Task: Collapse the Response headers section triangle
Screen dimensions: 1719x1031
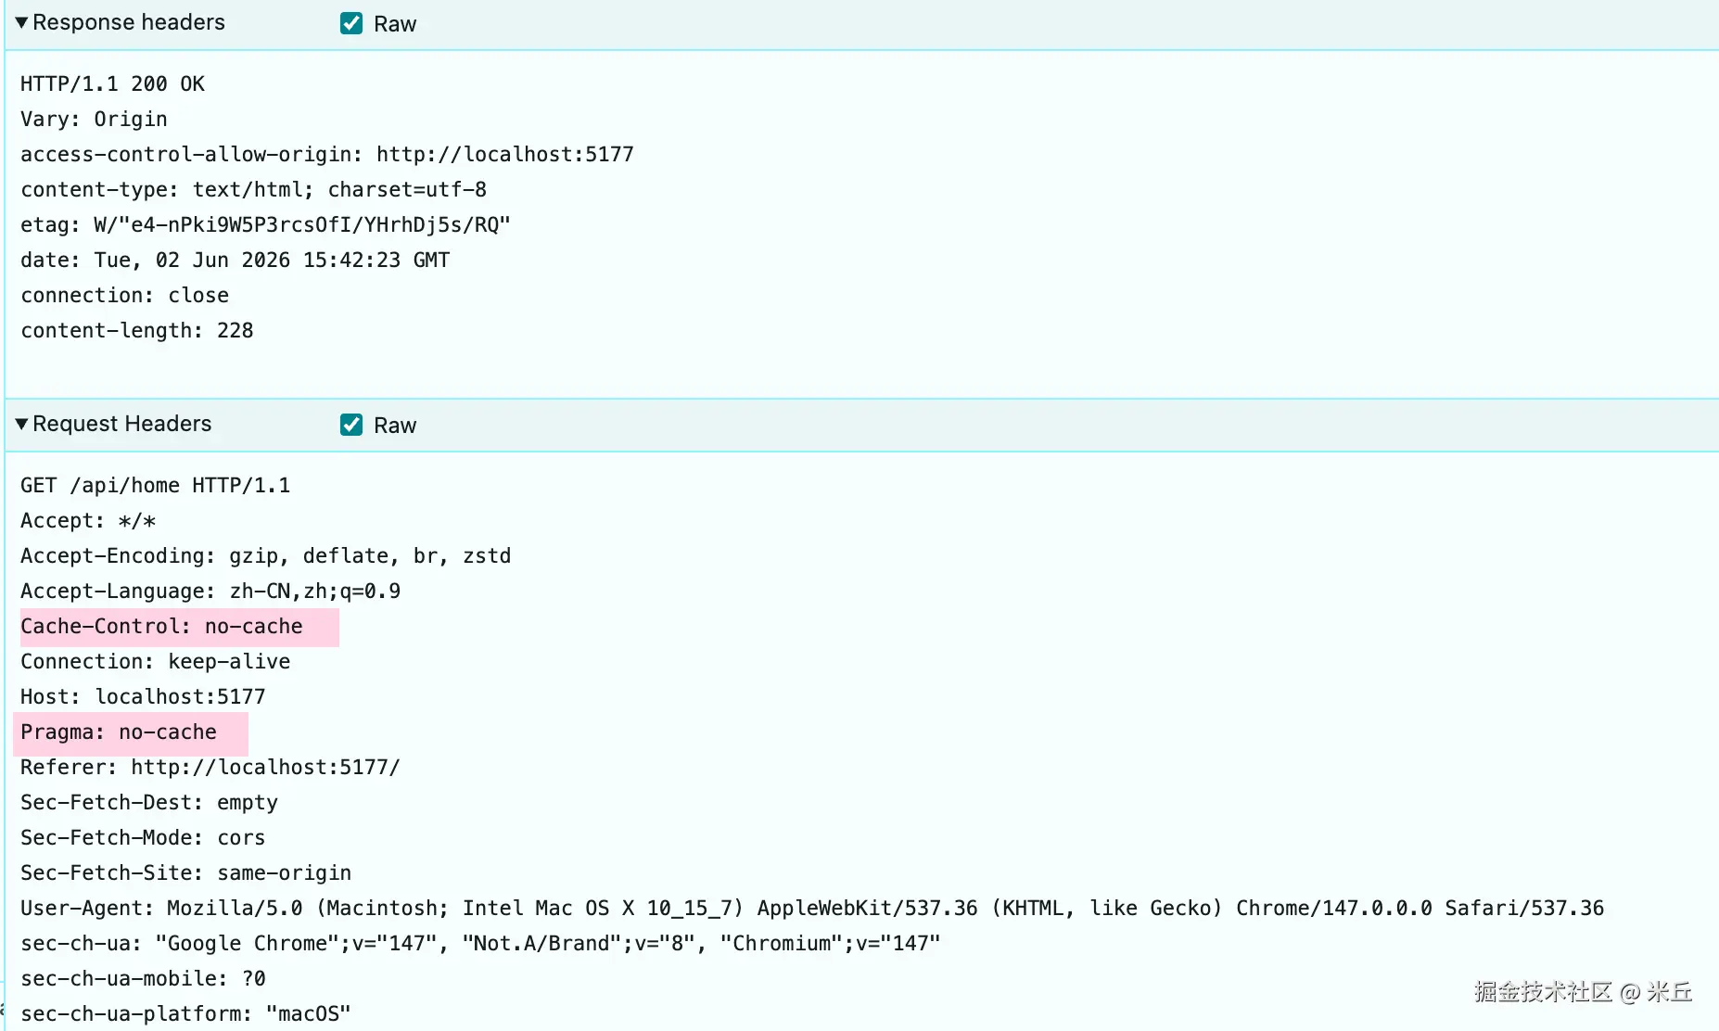Action: (21, 22)
